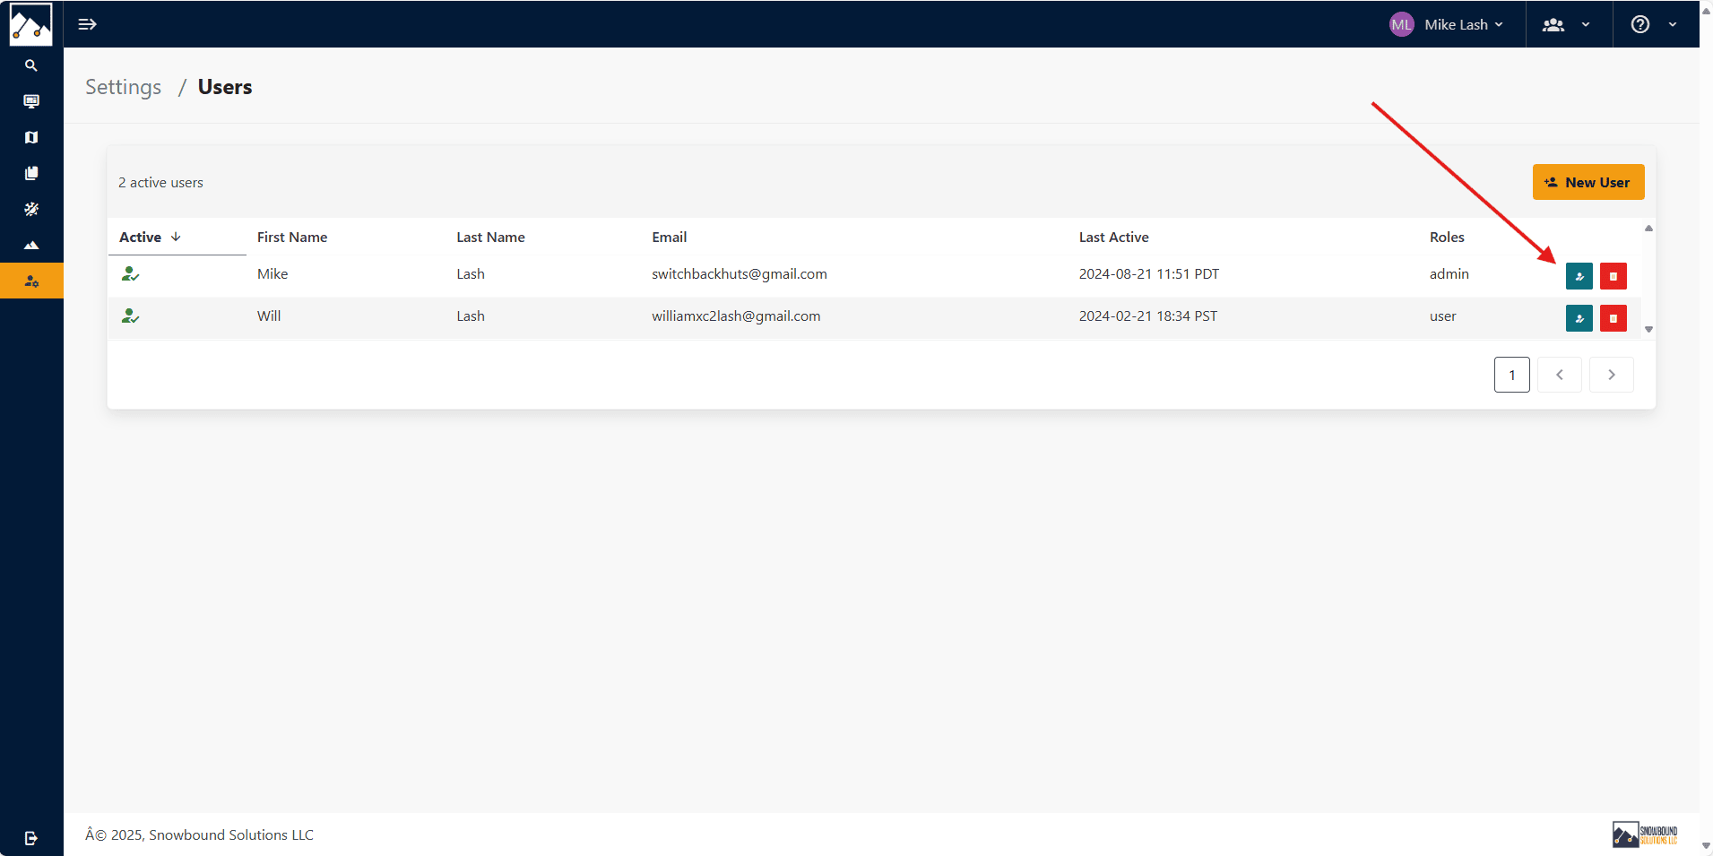Click the Snowbound Solutions footer logo
This screenshot has width=1713, height=856.
(1645, 834)
